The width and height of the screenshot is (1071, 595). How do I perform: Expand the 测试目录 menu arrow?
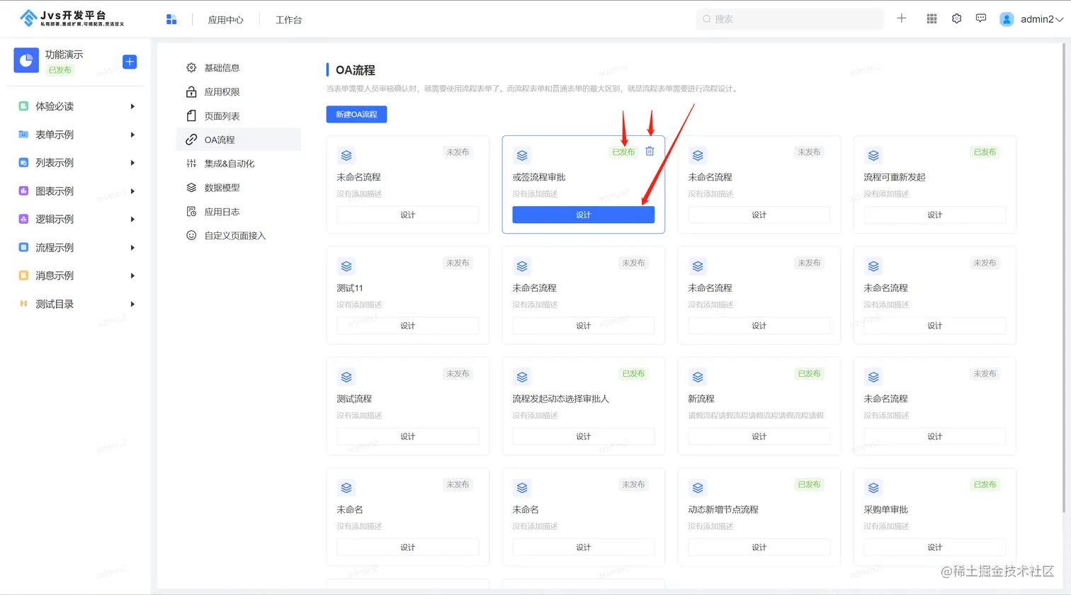[132, 304]
